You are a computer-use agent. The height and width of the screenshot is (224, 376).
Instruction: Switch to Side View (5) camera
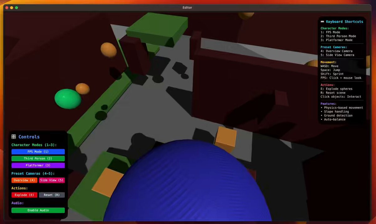(52, 180)
